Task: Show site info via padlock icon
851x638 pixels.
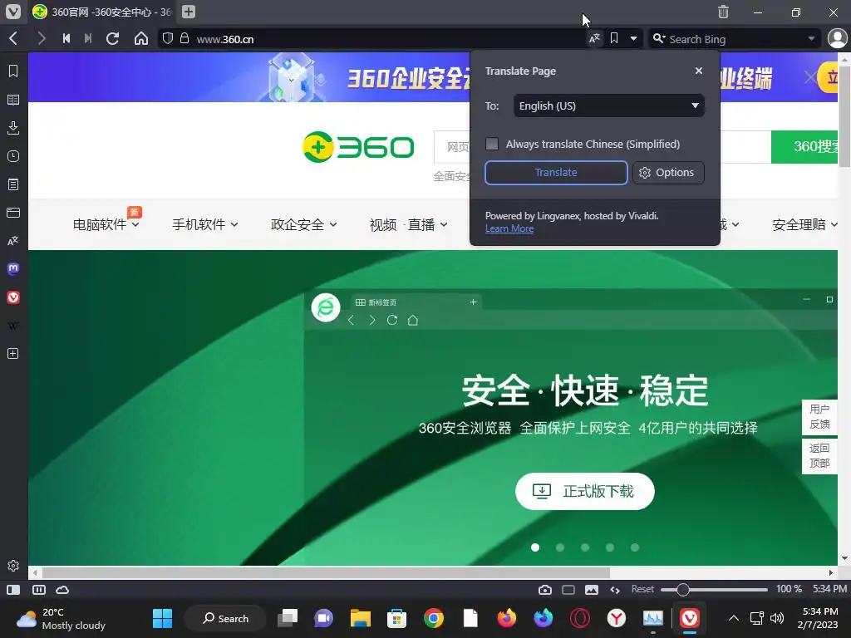Action: click(x=184, y=38)
